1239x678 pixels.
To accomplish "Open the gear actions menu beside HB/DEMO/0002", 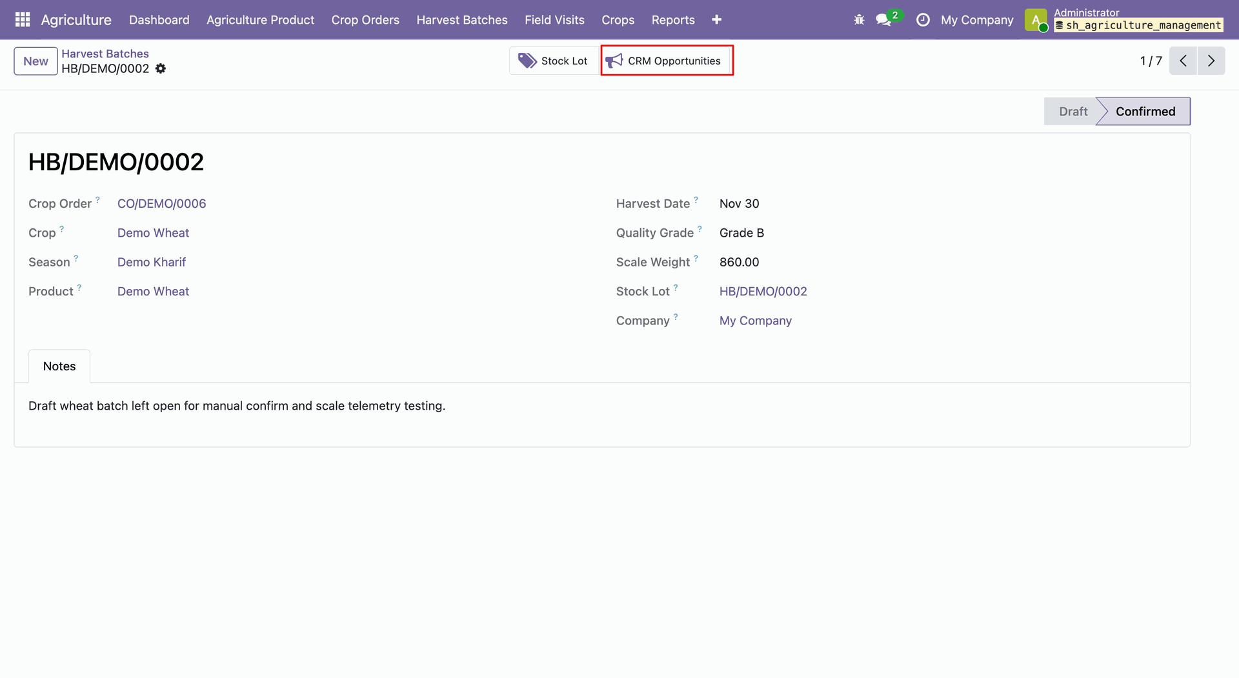I will pyautogui.click(x=161, y=68).
